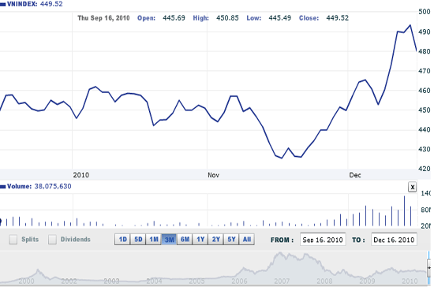Click 2007 on the overview timeline
The image size is (434, 287).
[282, 281]
